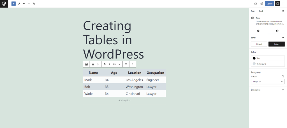Open the top bar Options menu
This screenshot has height=128, width=287.
pos(283,4)
